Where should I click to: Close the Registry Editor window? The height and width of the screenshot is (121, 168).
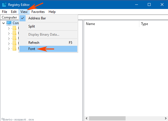162,4
